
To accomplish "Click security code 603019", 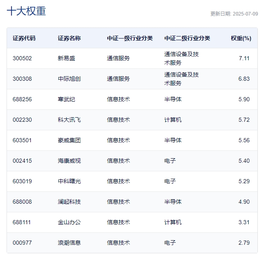I will (22, 181).
